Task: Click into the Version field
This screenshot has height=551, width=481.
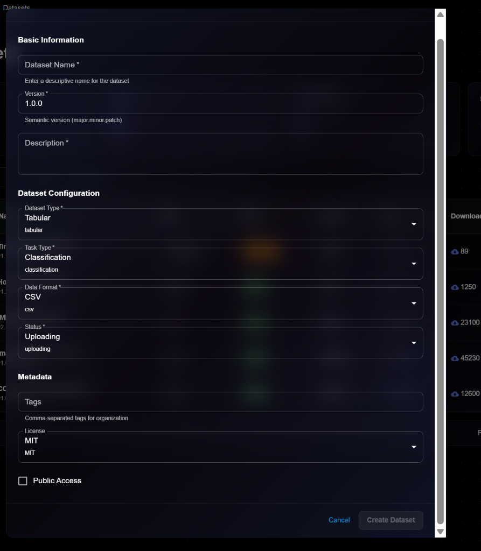Action: [x=220, y=104]
